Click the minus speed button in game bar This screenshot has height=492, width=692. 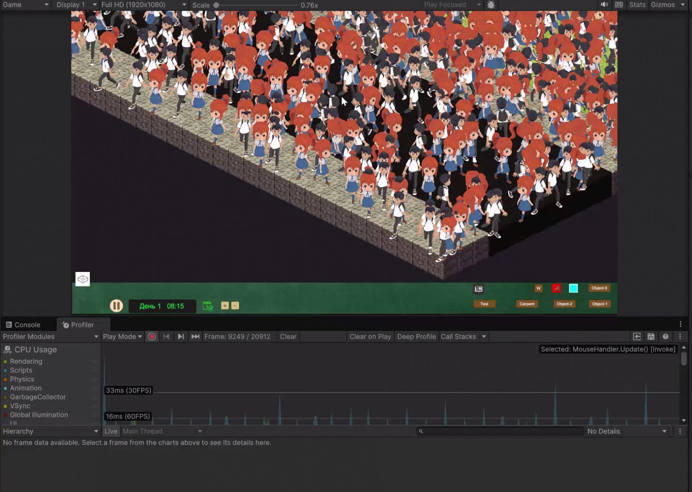(x=235, y=305)
